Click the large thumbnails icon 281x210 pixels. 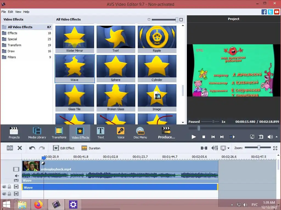tap(181, 20)
